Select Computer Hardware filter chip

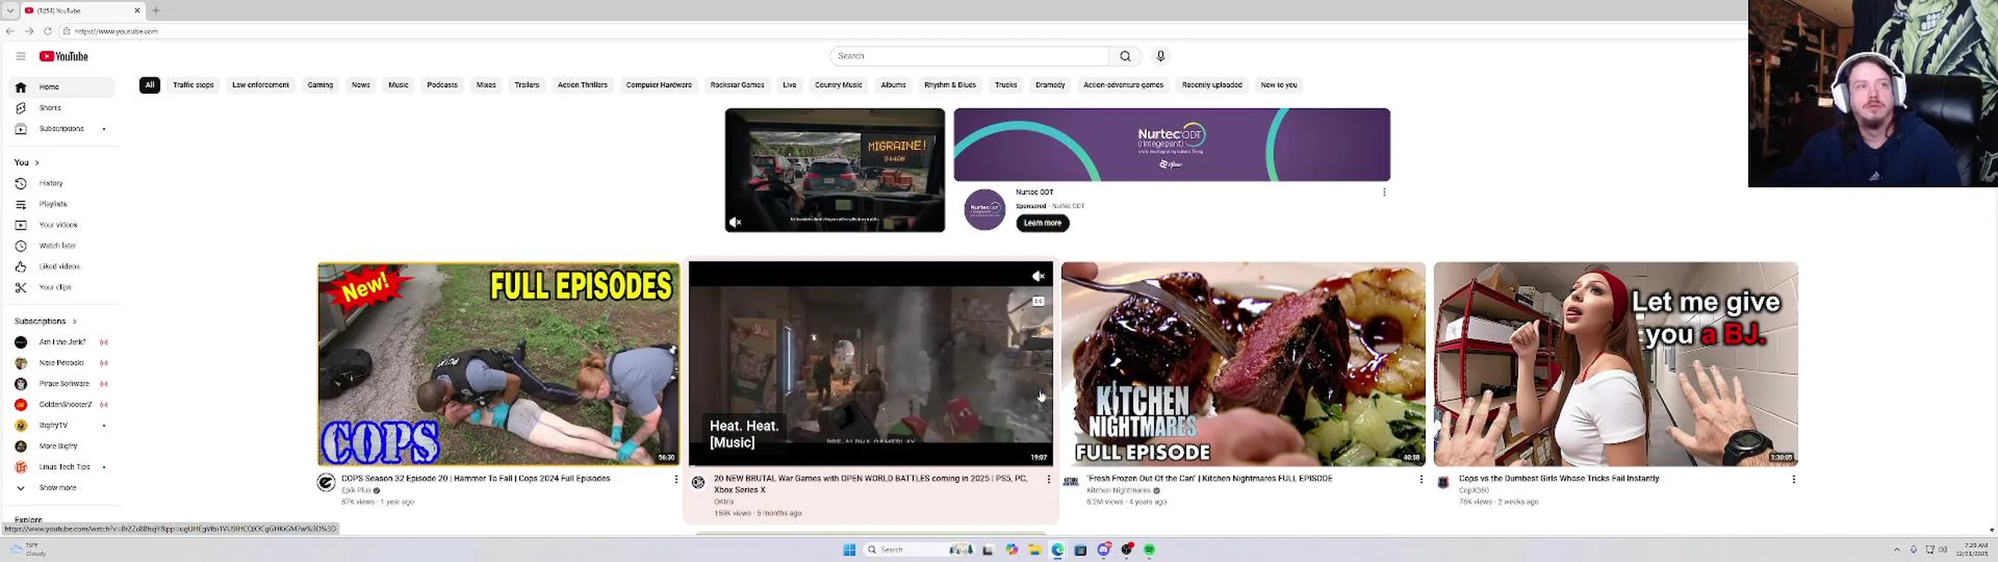pos(659,85)
